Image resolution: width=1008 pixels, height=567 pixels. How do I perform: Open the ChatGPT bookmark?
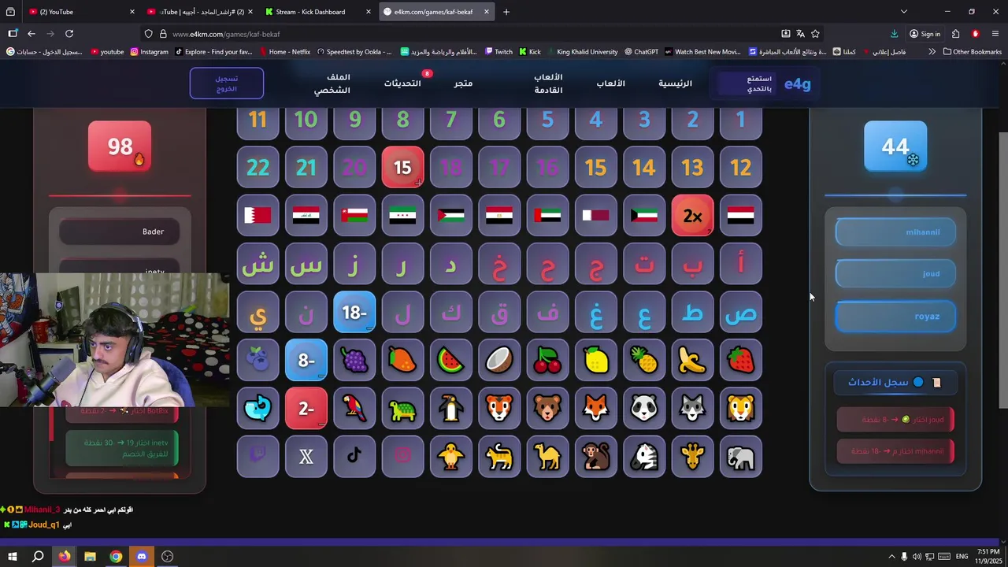tap(641, 52)
